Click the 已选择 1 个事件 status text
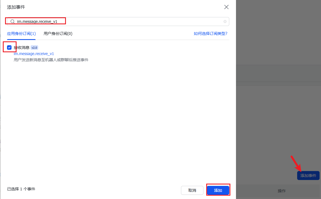This screenshot has height=199, width=321. point(21,189)
